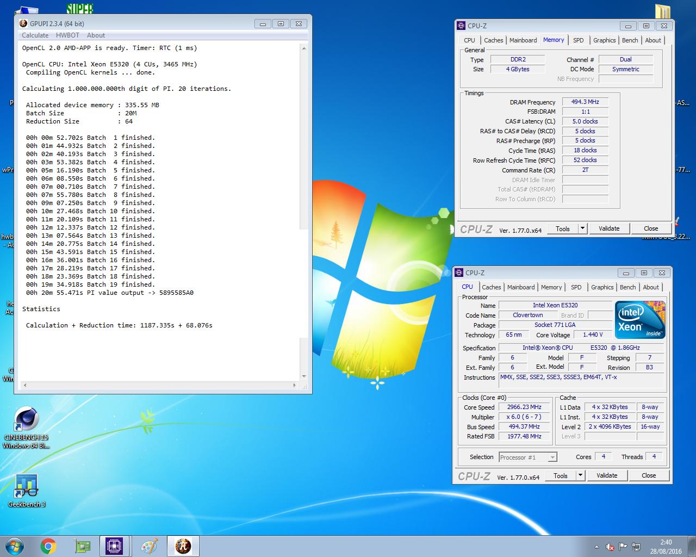Click the DRAM Frequency value 494.3 MHz
Viewport: 696px width, 557px height.
(x=585, y=102)
